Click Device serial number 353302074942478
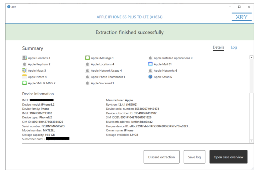256x172 pixels. (x=132, y=109)
